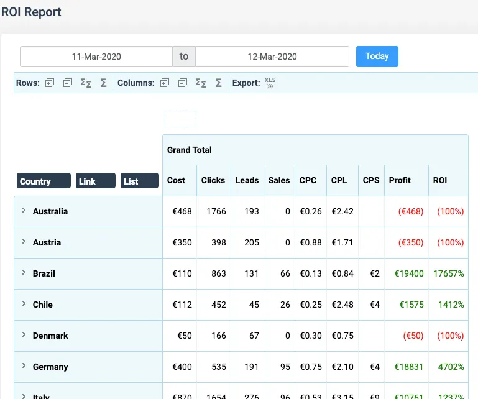Viewport: 478px width, 399px height.
Task: Click the Leads column header
Action: click(x=247, y=180)
